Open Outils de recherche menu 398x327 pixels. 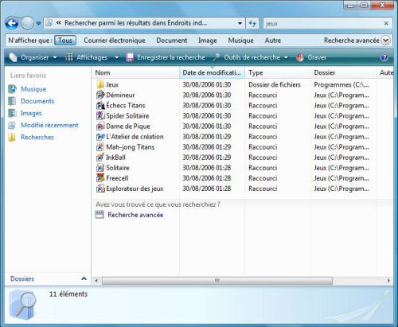(251, 57)
